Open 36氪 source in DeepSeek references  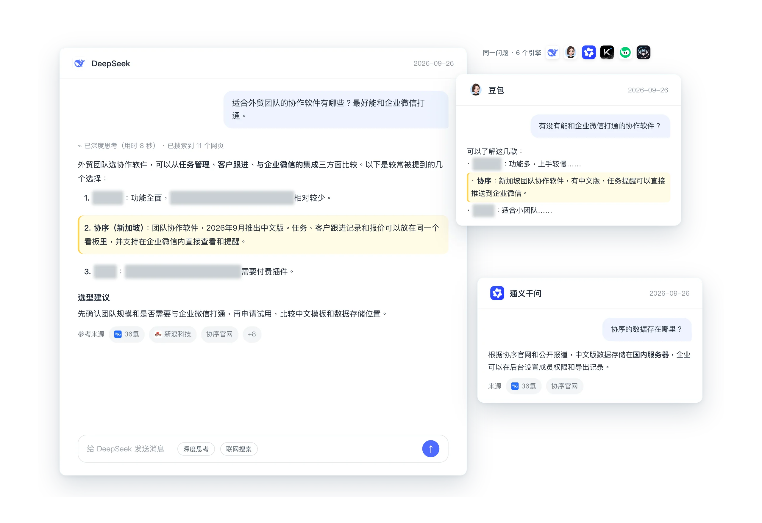click(127, 334)
